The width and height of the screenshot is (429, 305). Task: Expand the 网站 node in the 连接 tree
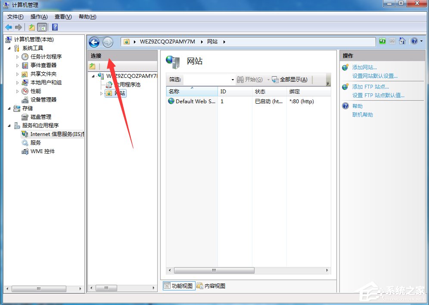pyautogui.click(x=102, y=93)
